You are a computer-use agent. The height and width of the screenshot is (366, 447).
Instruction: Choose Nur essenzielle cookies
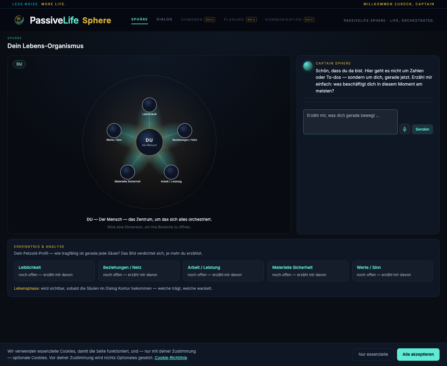[373, 355]
